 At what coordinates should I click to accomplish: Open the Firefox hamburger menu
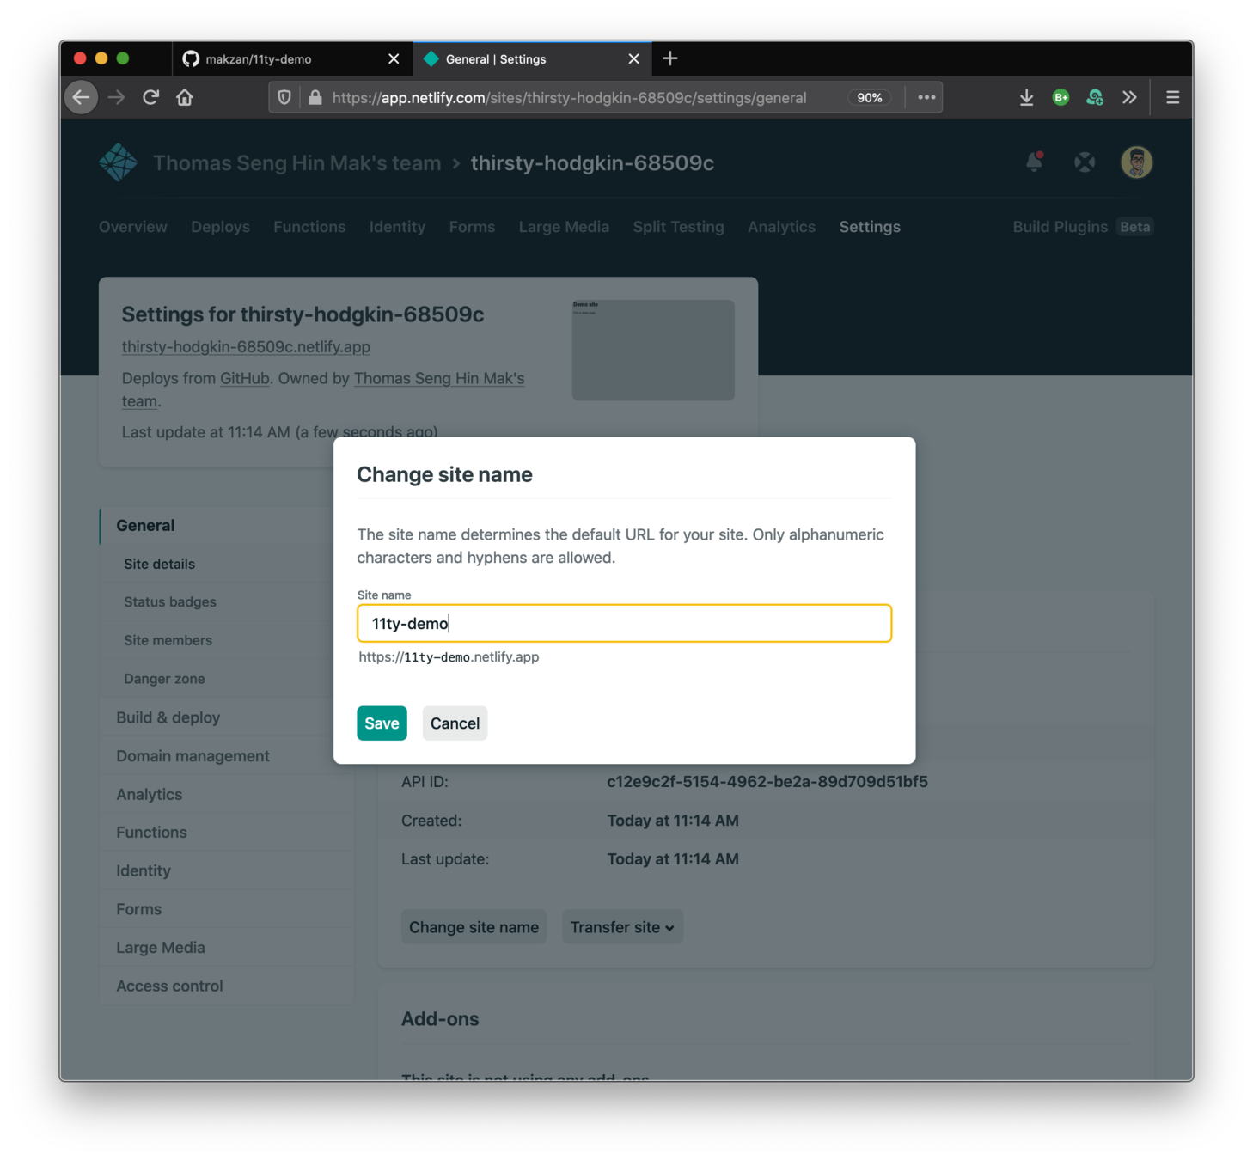[x=1172, y=97]
